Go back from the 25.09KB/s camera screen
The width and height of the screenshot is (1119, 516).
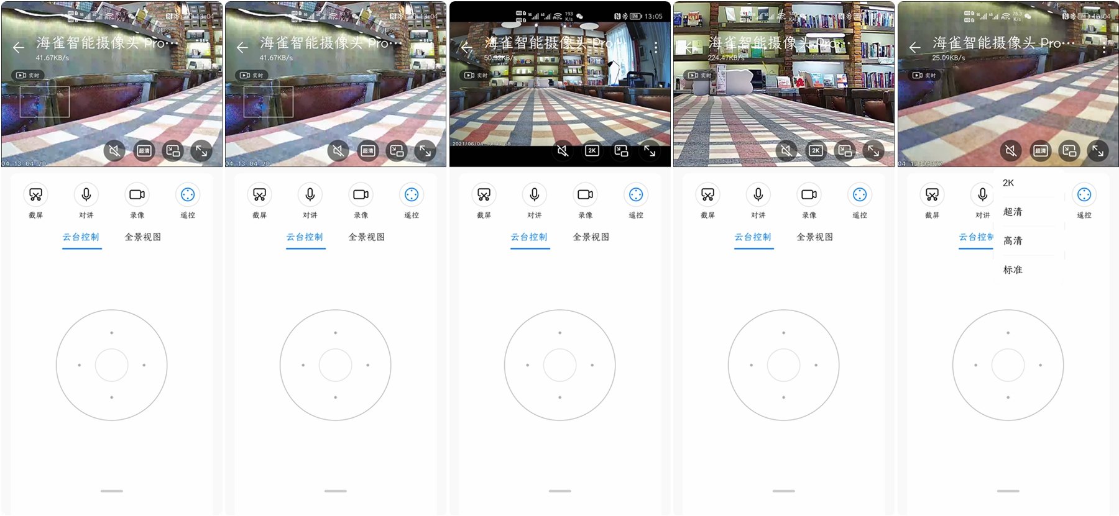click(915, 47)
